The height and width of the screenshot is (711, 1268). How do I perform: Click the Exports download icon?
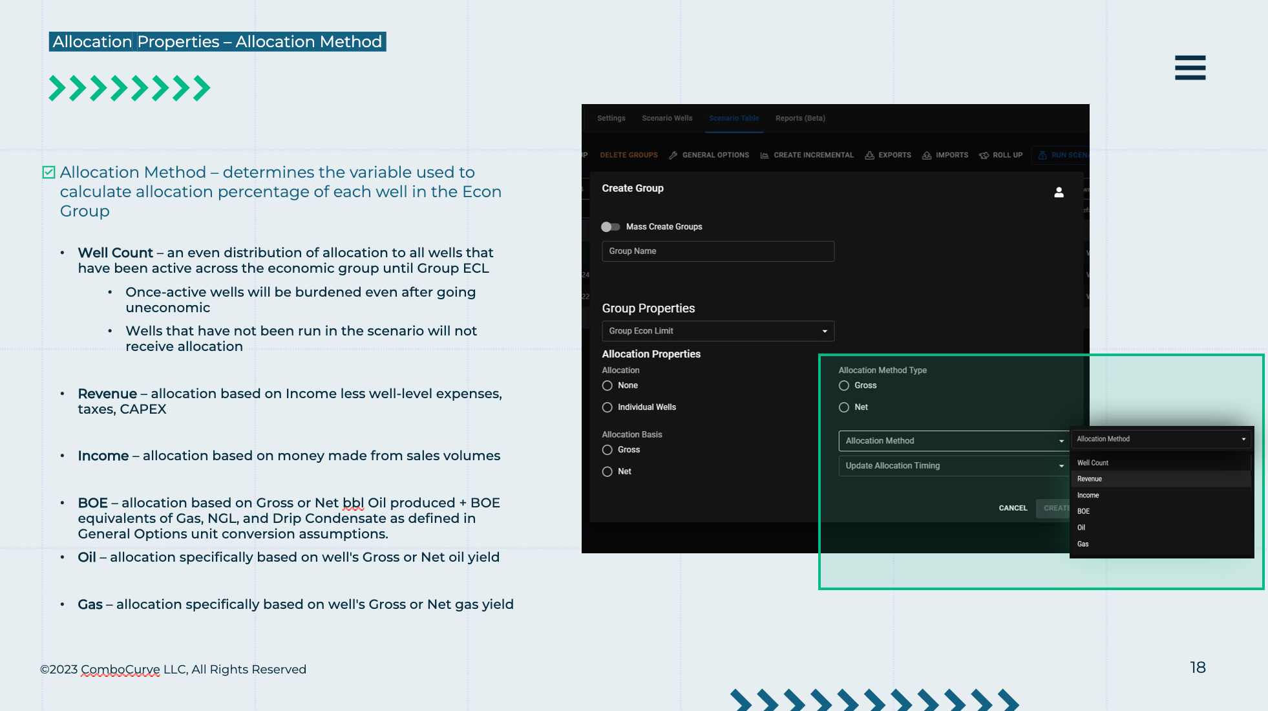[869, 155]
